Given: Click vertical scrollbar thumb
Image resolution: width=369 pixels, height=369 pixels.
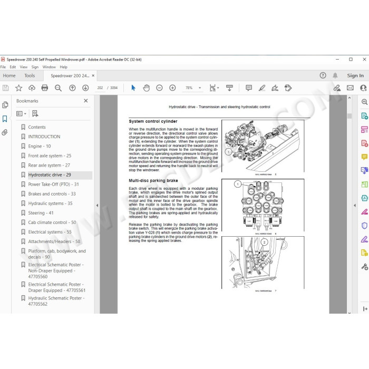Looking at the screenshot, I should pyautogui.click(x=349, y=116).
